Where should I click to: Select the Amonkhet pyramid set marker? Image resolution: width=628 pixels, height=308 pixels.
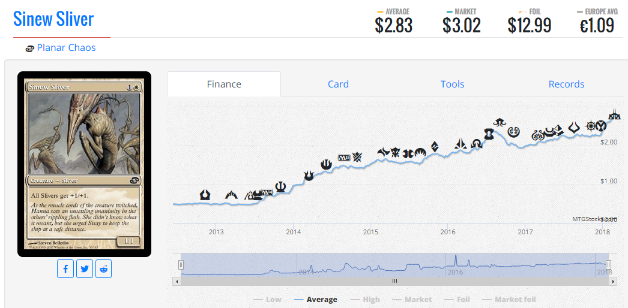click(x=559, y=130)
